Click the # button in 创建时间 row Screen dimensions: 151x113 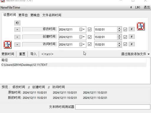coord(132,36)
